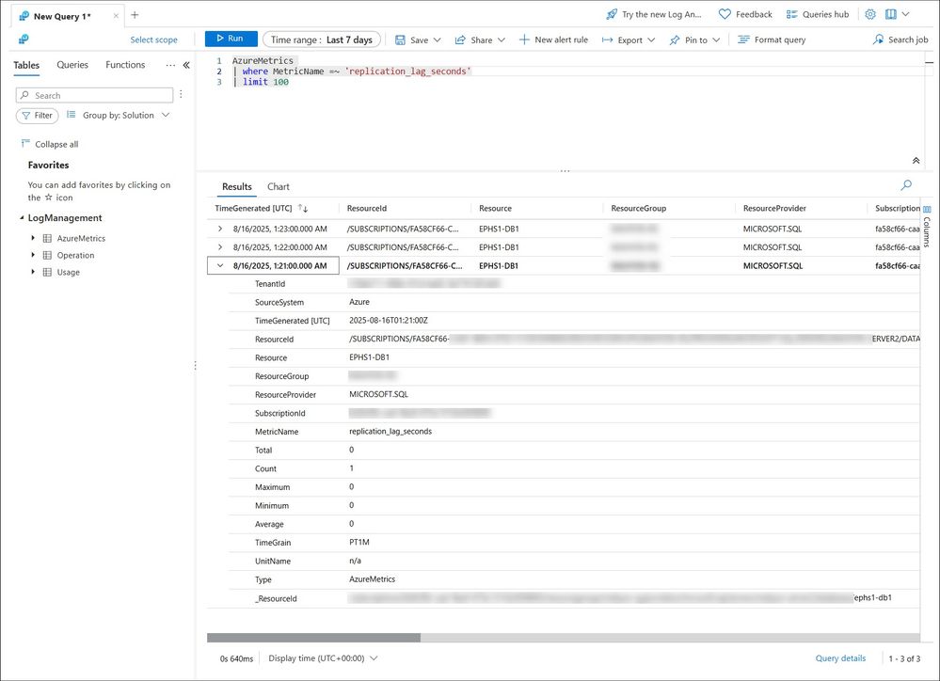Collapse the 1:21:00.000 AM result row

click(220, 265)
